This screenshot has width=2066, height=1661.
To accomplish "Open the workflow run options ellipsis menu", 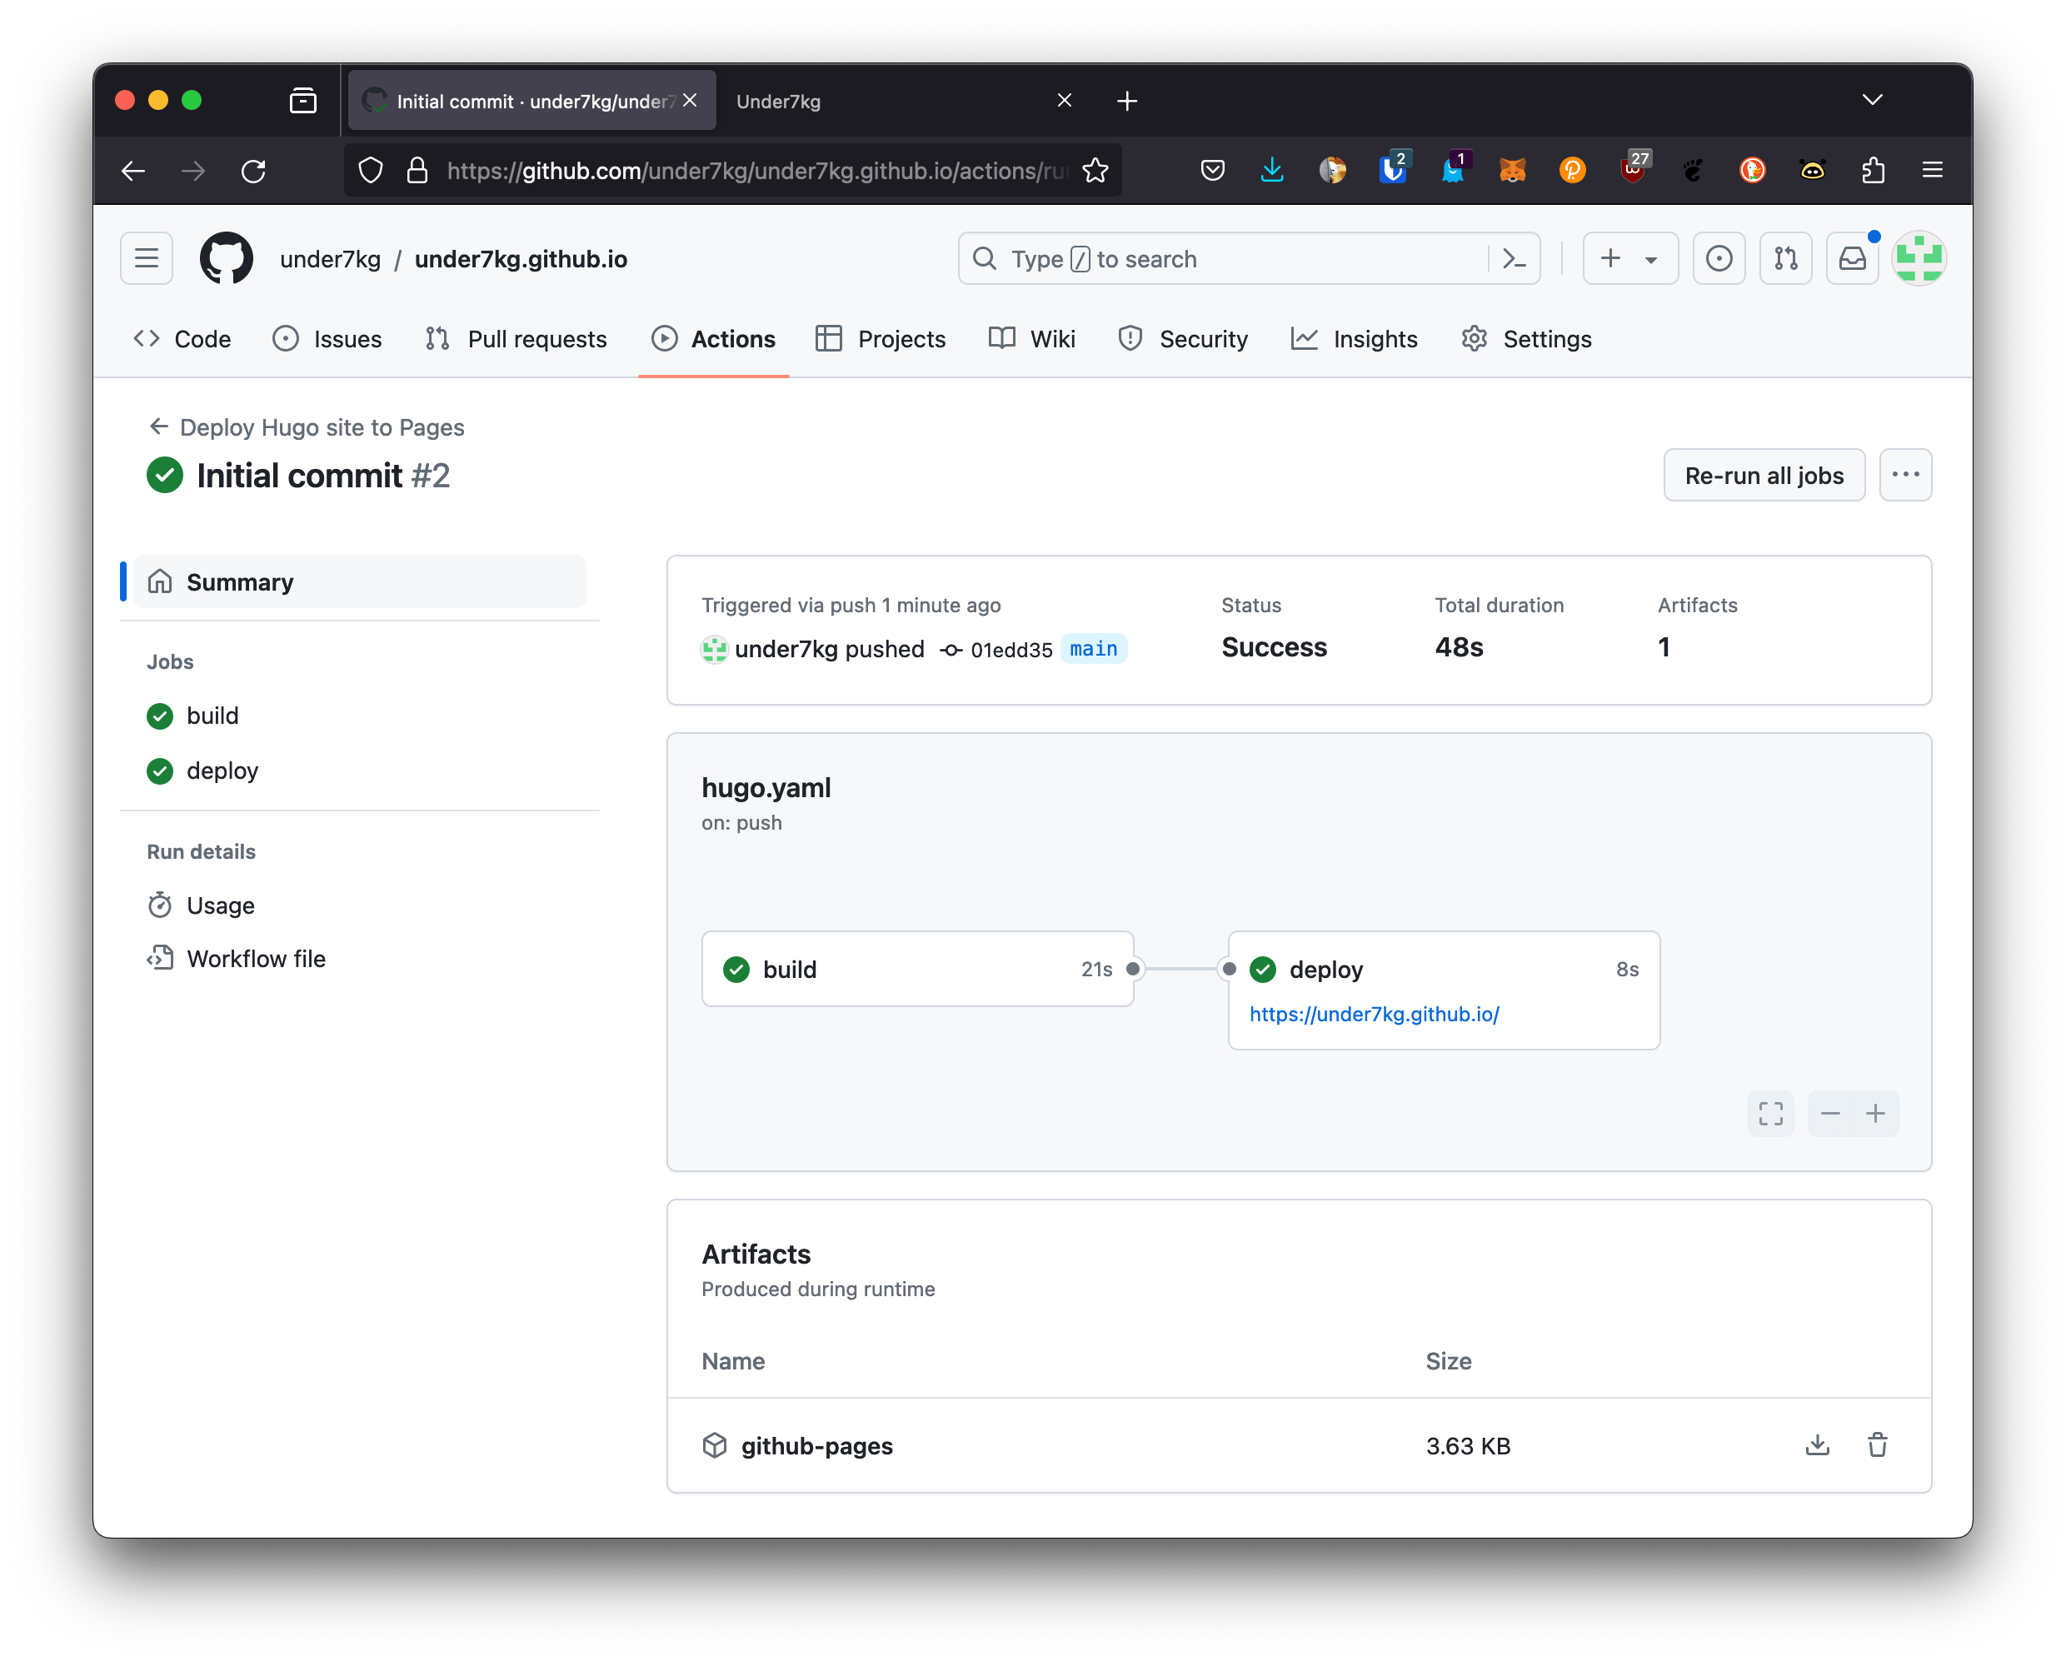I will pyautogui.click(x=1905, y=476).
